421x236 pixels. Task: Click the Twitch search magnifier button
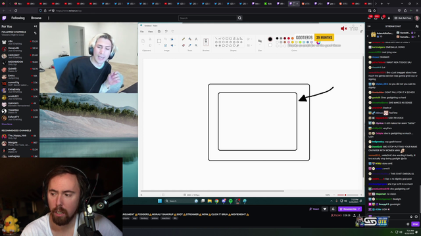click(239, 18)
